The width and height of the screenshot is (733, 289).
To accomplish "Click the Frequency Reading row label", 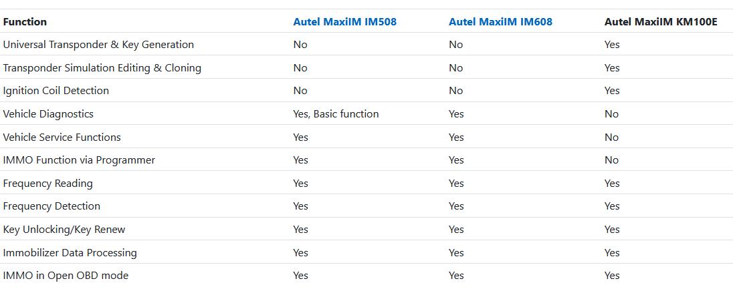I will pyautogui.click(x=47, y=183).
